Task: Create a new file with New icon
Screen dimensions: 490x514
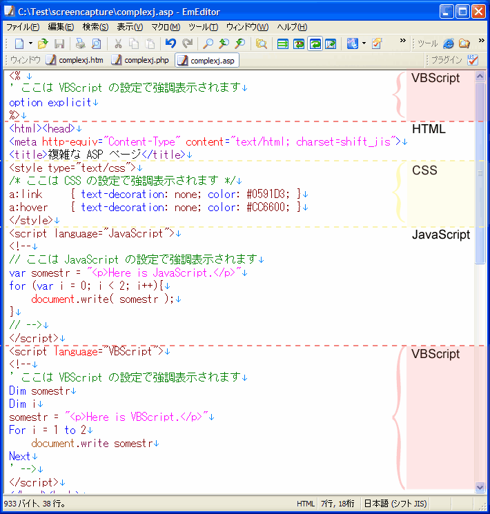Action: [19, 43]
